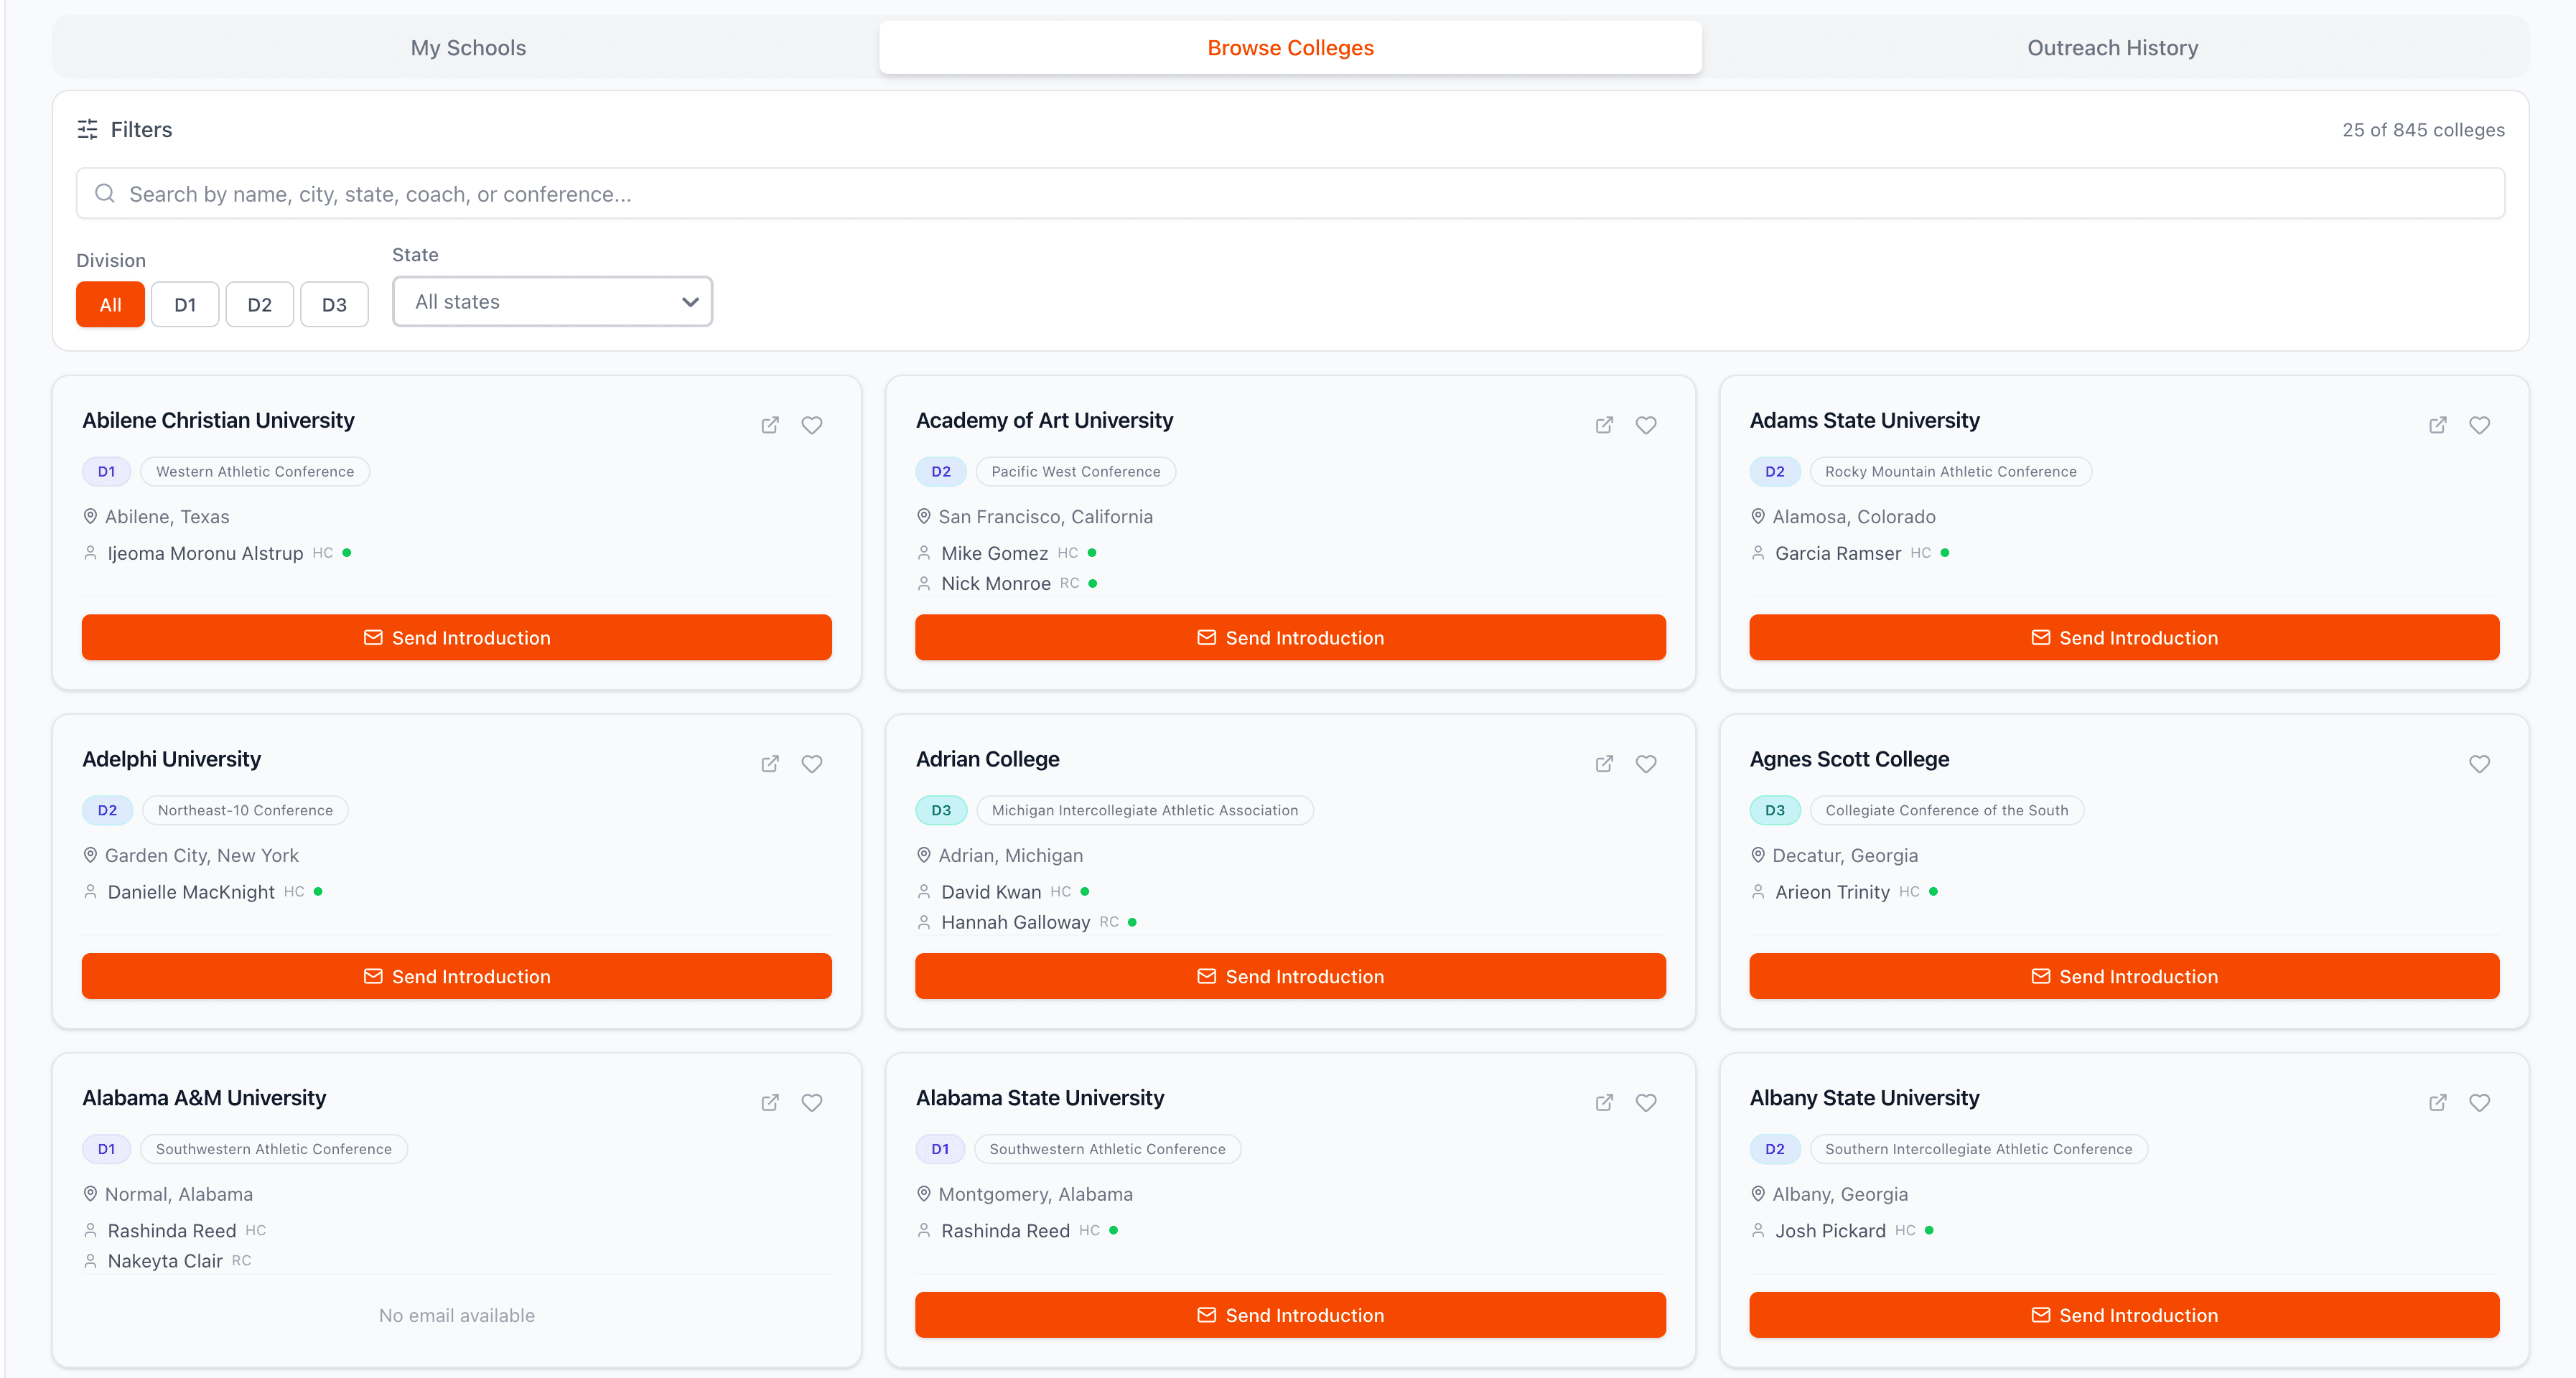The image size is (2576, 1378).
Task: Switch to My Schools tab
Action: [x=468, y=48]
